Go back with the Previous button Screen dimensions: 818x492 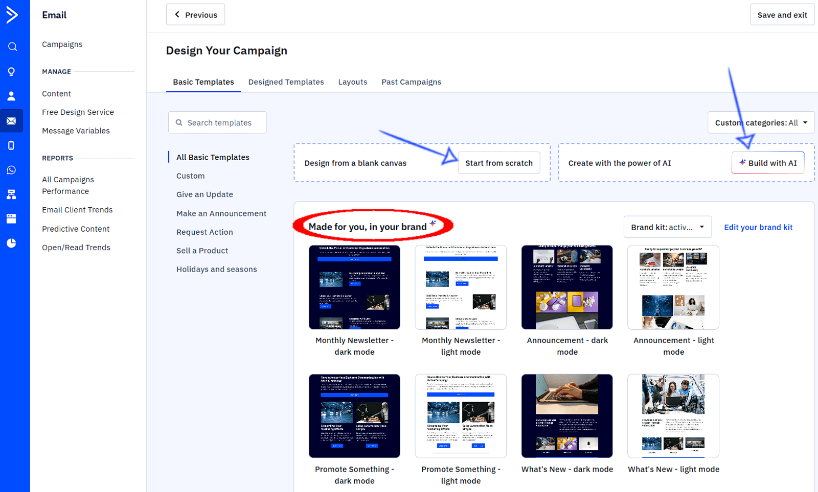click(x=195, y=15)
